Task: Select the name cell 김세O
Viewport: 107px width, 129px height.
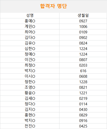Action: point(30,98)
